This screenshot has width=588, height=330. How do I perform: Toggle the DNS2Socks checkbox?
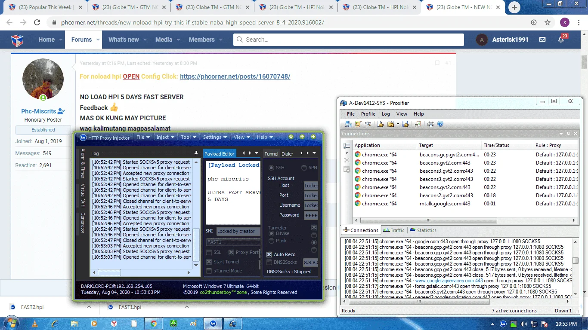pyautogui.click(x=269, y=262)
